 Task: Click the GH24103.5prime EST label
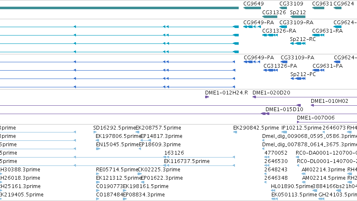pyautogui.click(x=338, y=195)
